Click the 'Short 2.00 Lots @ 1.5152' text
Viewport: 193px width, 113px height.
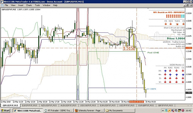(174, 28)
